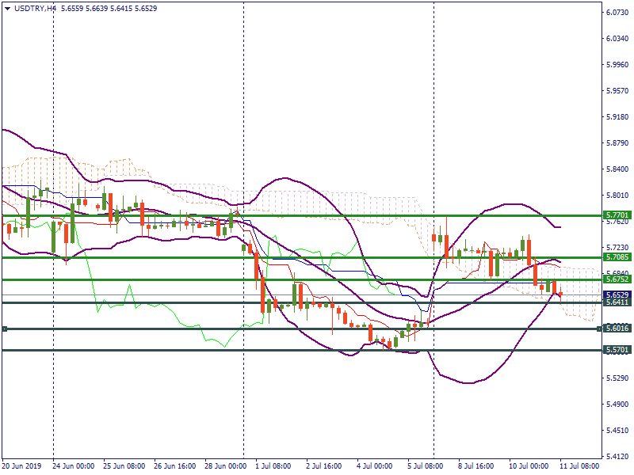Click the 5.6016 support level label
Viewport: 634px width, 475px height.
tap(617, 329)
